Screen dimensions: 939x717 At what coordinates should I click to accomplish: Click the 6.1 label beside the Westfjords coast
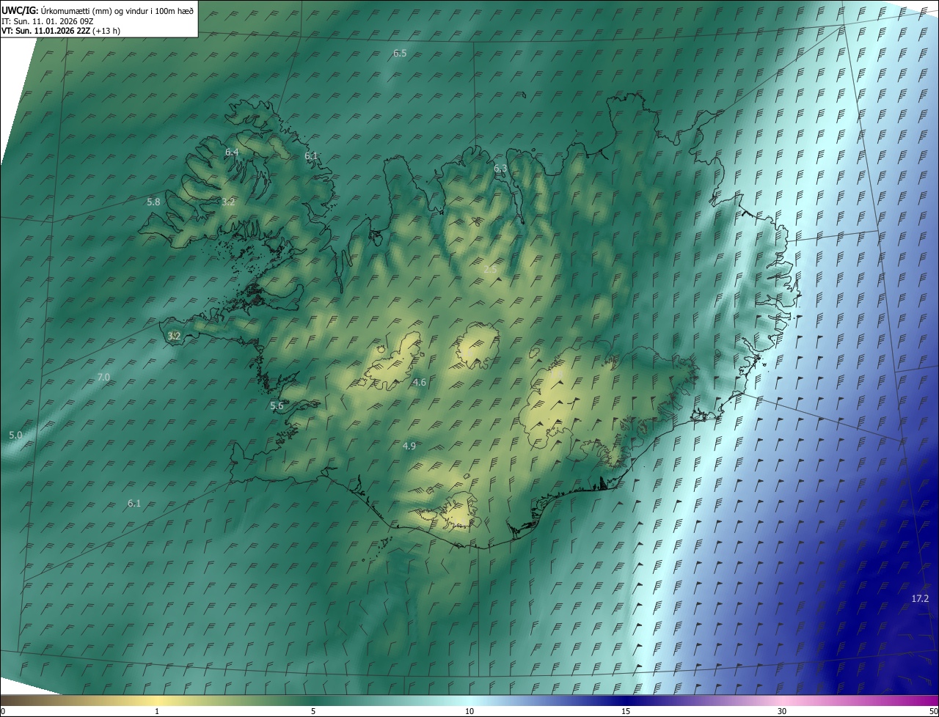(x=311, y=156)
